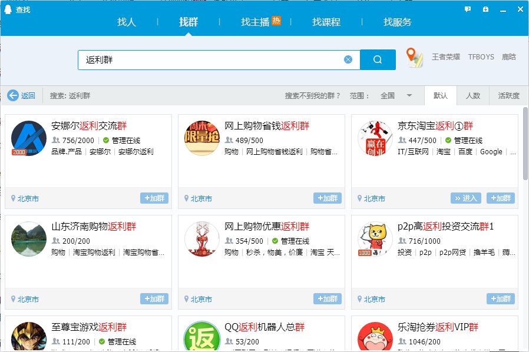Viewport: 529px width, 352px height.
Task: Click the QQ penguin logo icon
Action: (x=8, y=9)
